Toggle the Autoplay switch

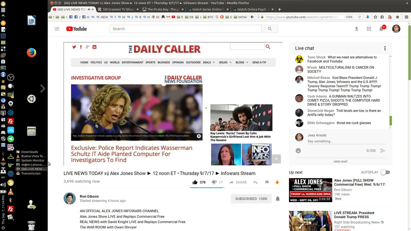(x=385, y=172)
